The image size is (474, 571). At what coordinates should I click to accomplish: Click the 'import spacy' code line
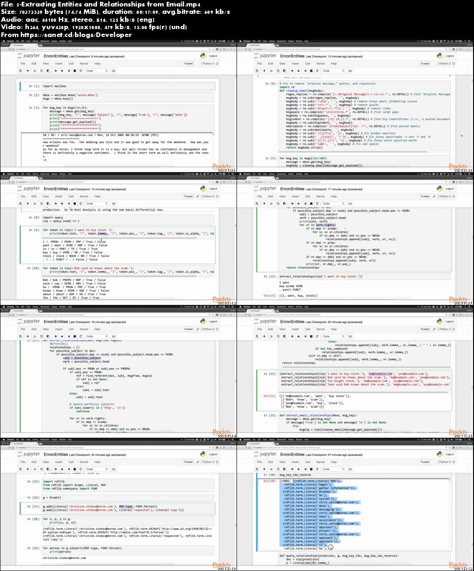(x=53, y=217)
